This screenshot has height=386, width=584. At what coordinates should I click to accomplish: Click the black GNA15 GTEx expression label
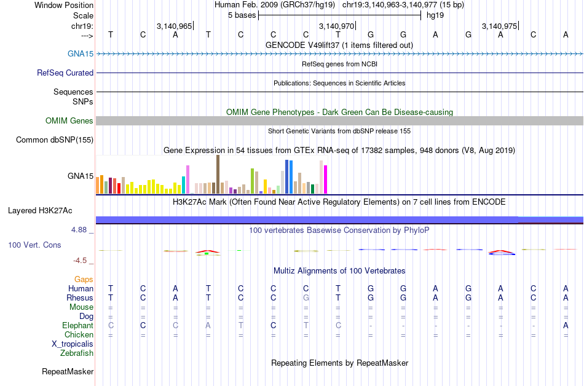(x=81, y=176)
